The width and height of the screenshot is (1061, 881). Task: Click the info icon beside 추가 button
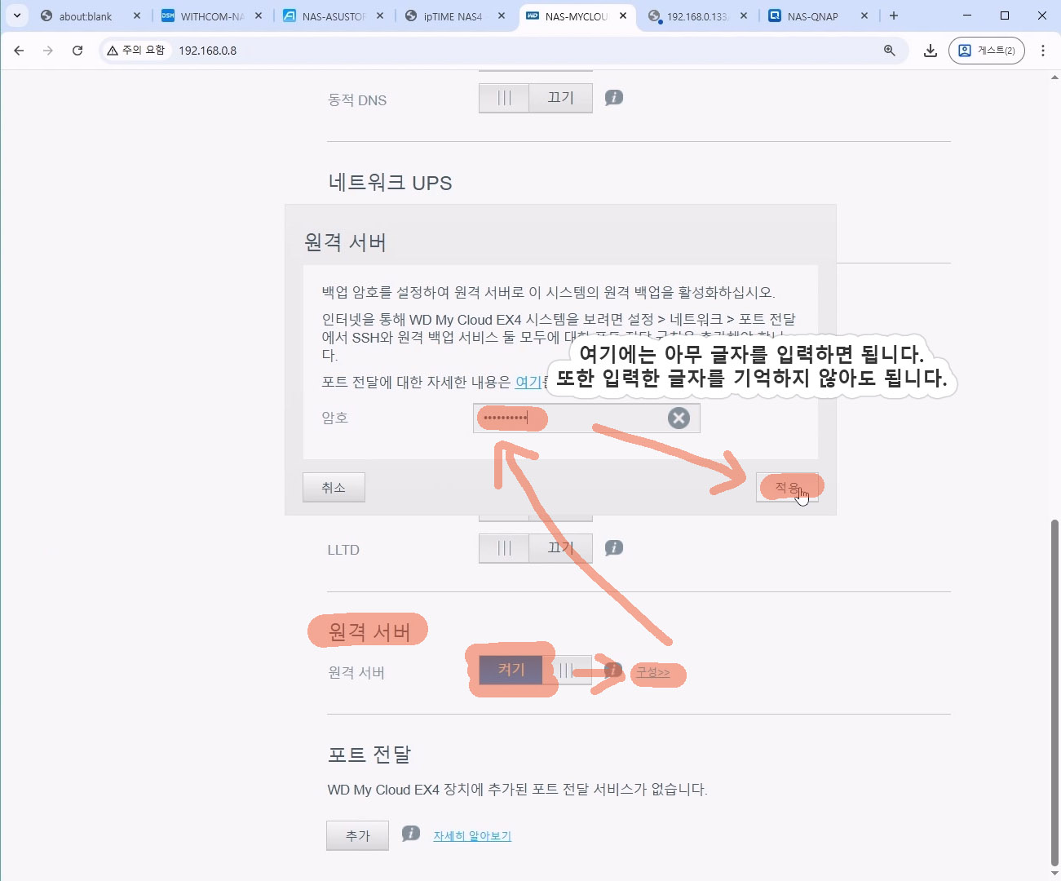pyautogui.click(x=411, y=834)
